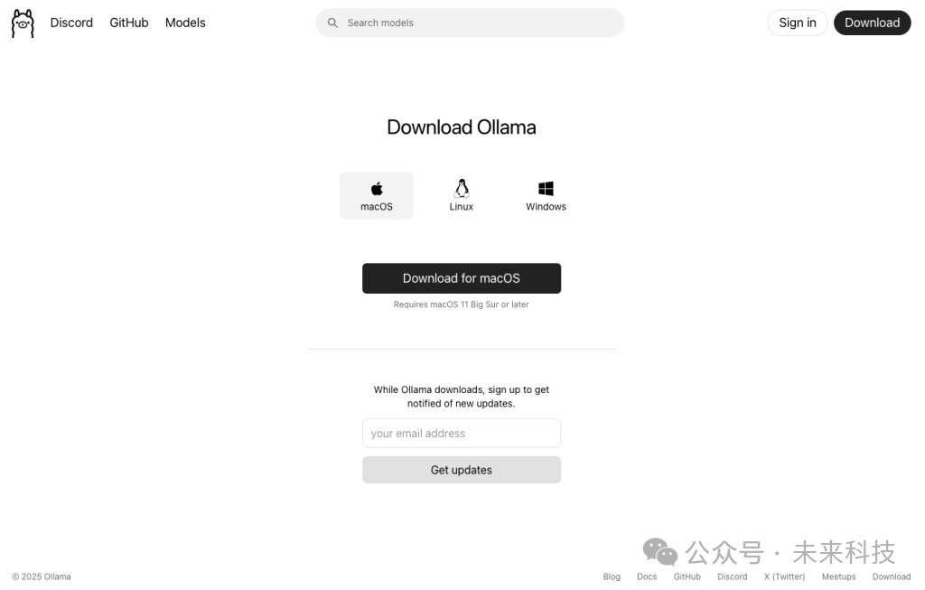Focus the Search models field
The image size is (925, 590).
pyautogui.click(x=470, y=23)
